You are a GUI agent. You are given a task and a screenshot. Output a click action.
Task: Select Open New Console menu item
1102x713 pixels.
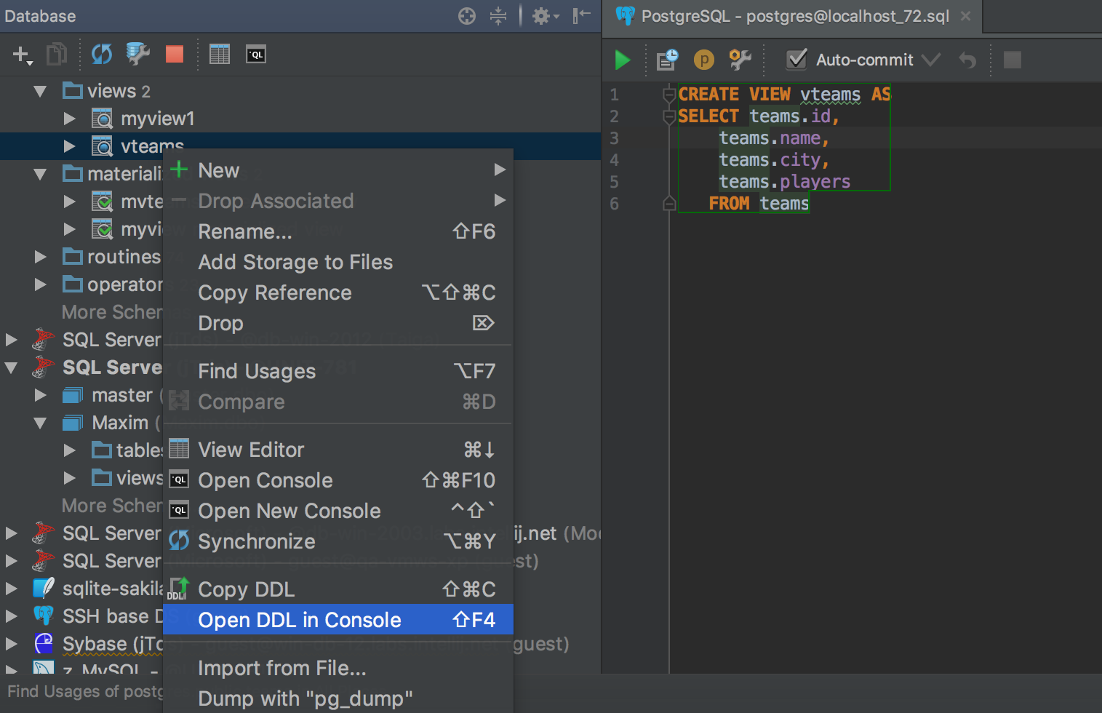(x=338, y=511)
